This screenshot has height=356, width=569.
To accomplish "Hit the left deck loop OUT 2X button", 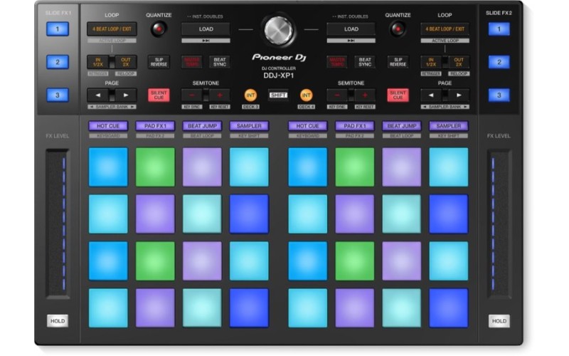I will click(126, 62).
